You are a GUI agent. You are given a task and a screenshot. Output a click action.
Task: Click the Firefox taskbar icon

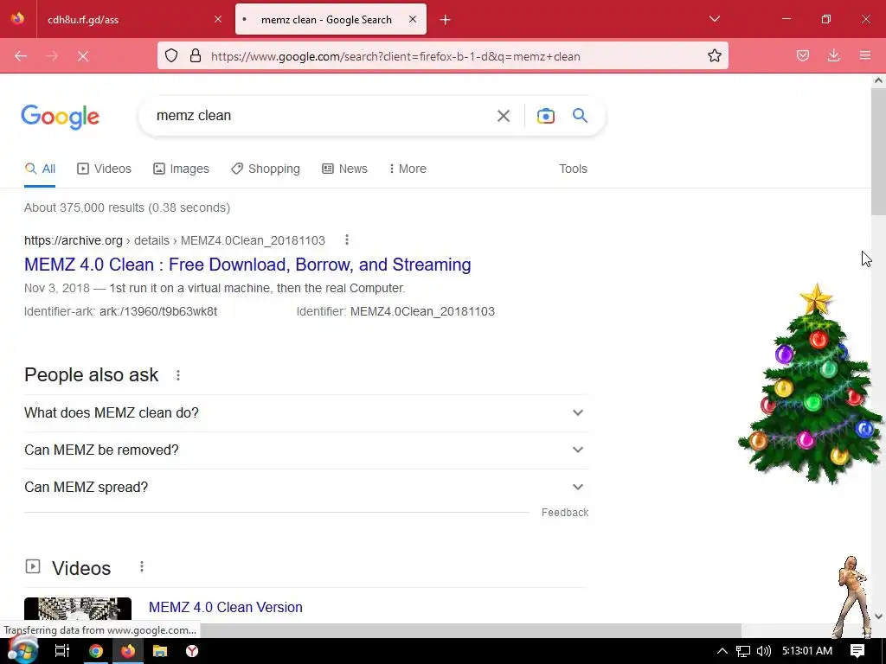pyautogui.click(x=128, y=651)
